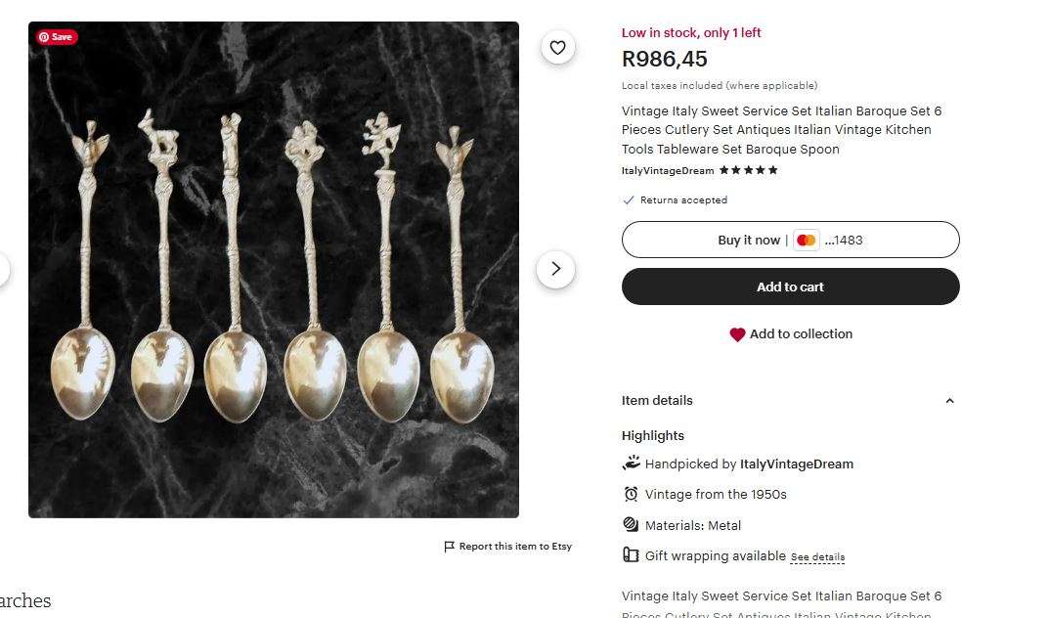Click Buy it now
This screenshot has height=618, width=1049.
[x=749, y=240]
